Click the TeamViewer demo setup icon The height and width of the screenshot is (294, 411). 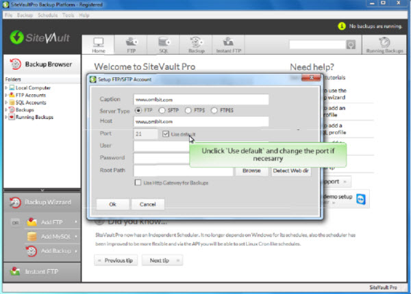(x=361, y=200)
